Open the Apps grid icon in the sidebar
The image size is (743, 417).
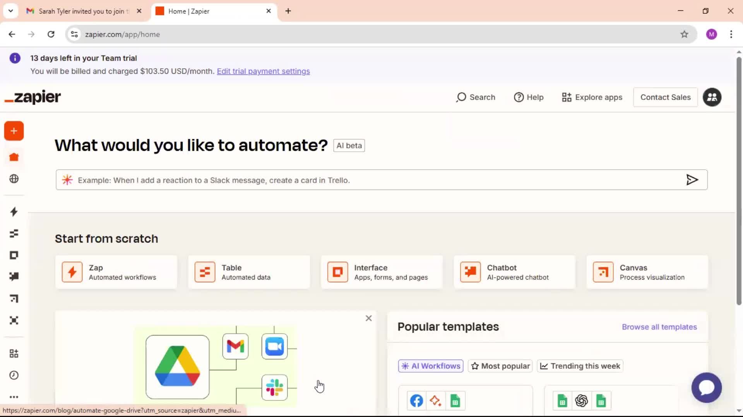tap(14, 353)
